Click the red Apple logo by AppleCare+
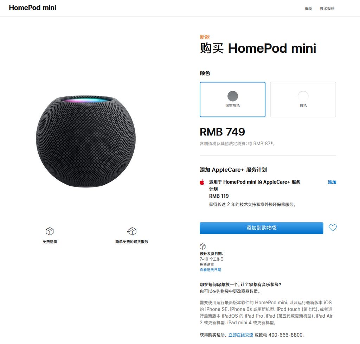 pos(202,182)
